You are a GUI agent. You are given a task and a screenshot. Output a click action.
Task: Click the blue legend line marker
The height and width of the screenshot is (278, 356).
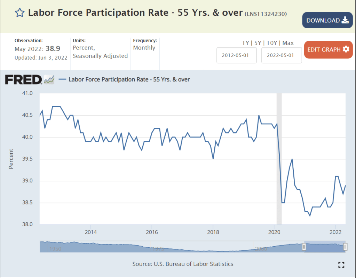coord(62,79)
